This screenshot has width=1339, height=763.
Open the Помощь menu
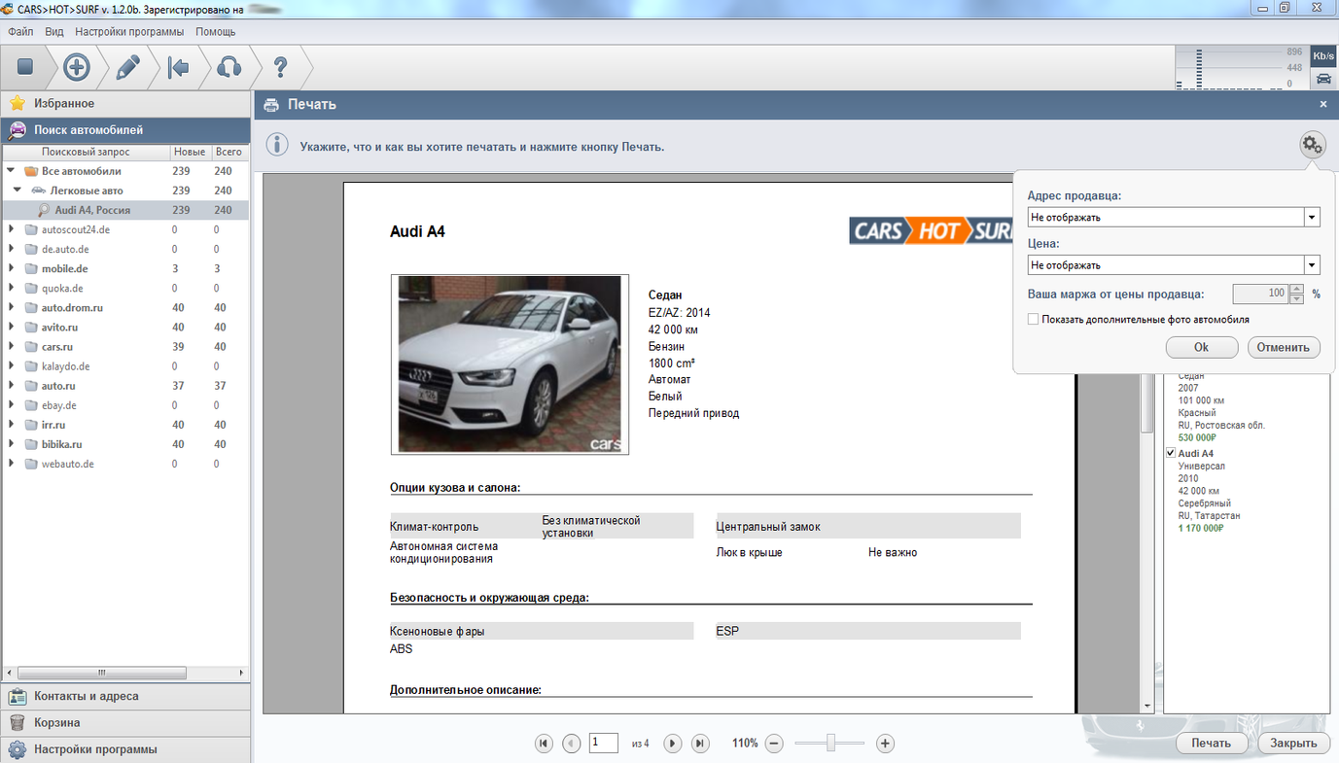click(x=216, y=31)
